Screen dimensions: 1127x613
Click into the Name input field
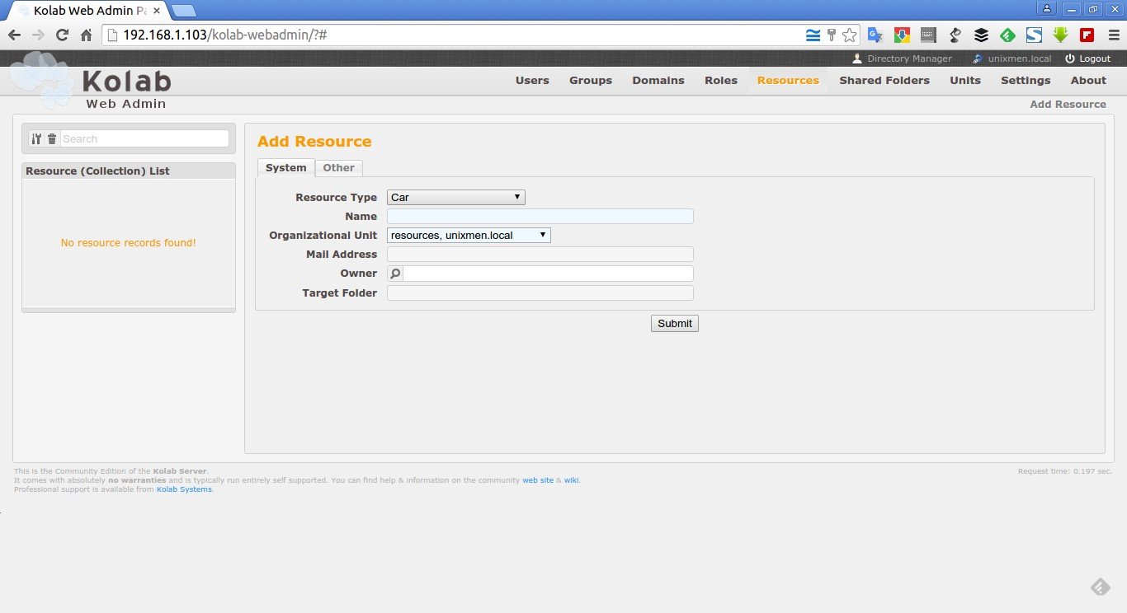(540, 217)
